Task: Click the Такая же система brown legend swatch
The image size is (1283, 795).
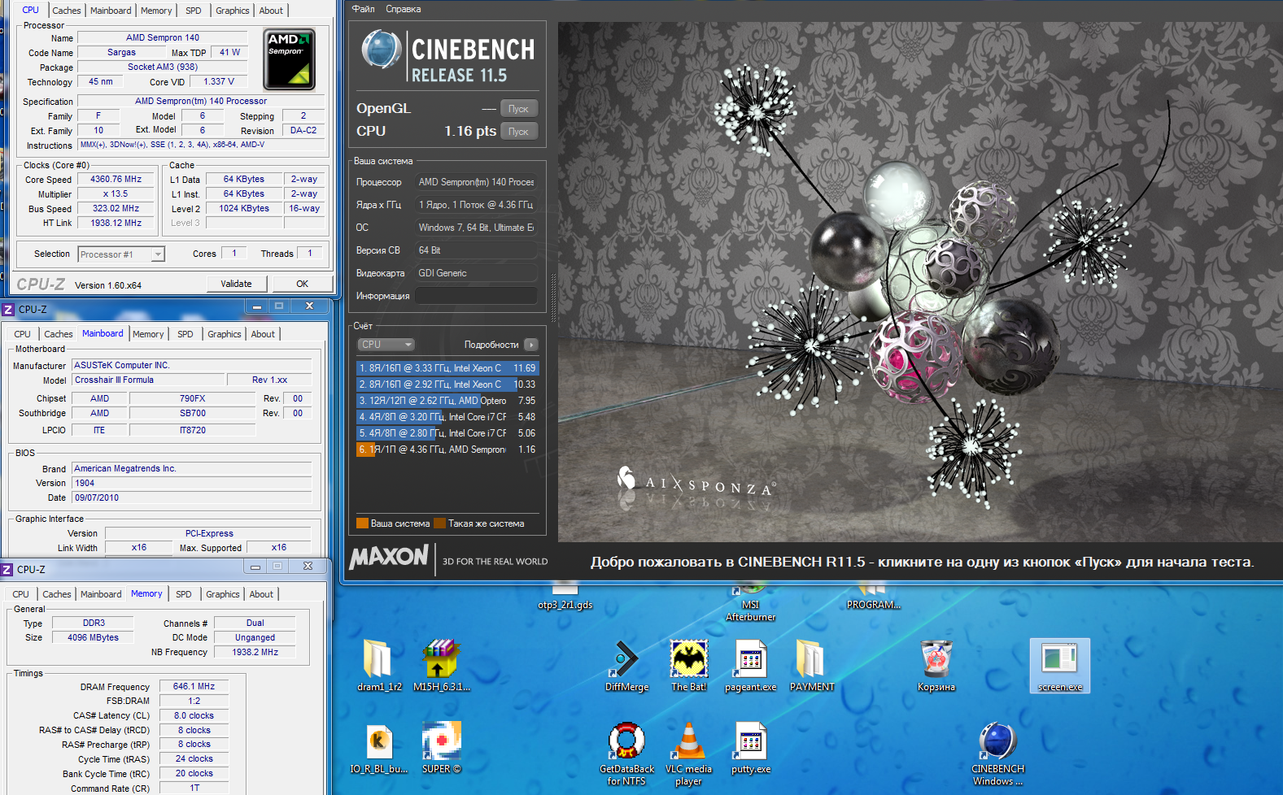Action: coord(440,523)
